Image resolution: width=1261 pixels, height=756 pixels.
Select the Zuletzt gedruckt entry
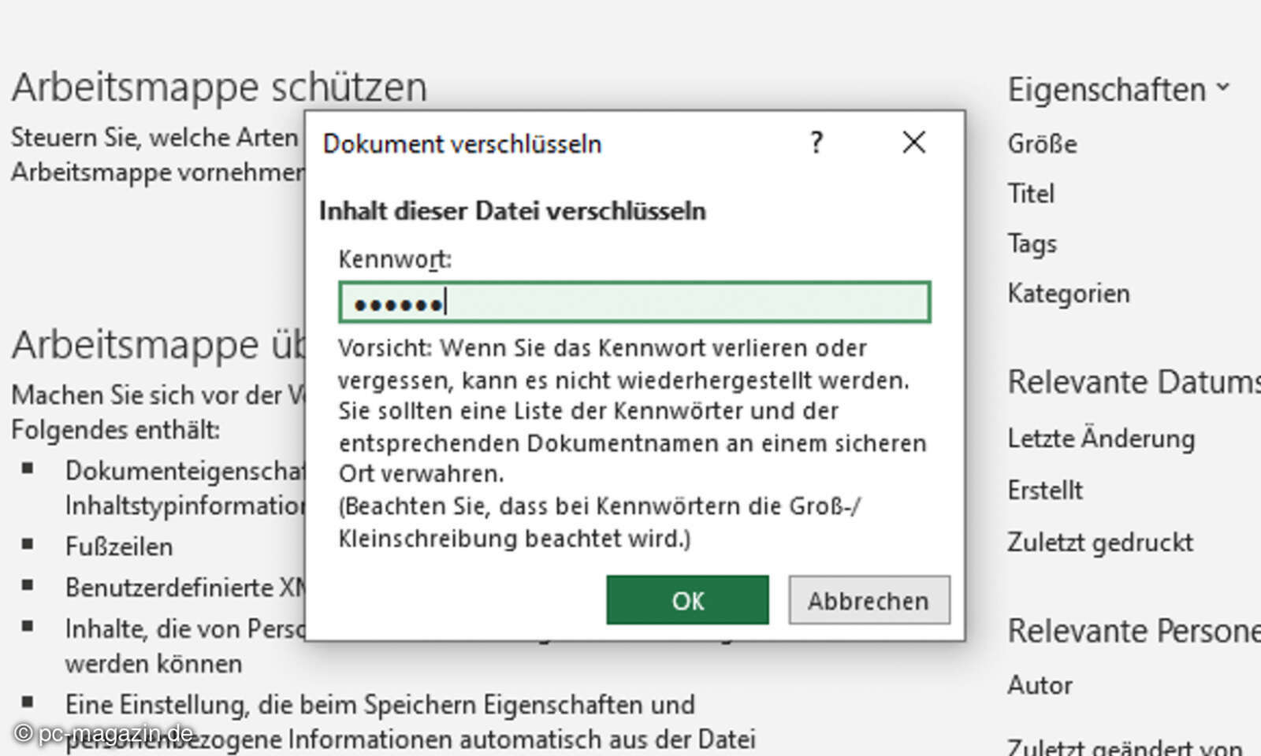pos(1099,543)
